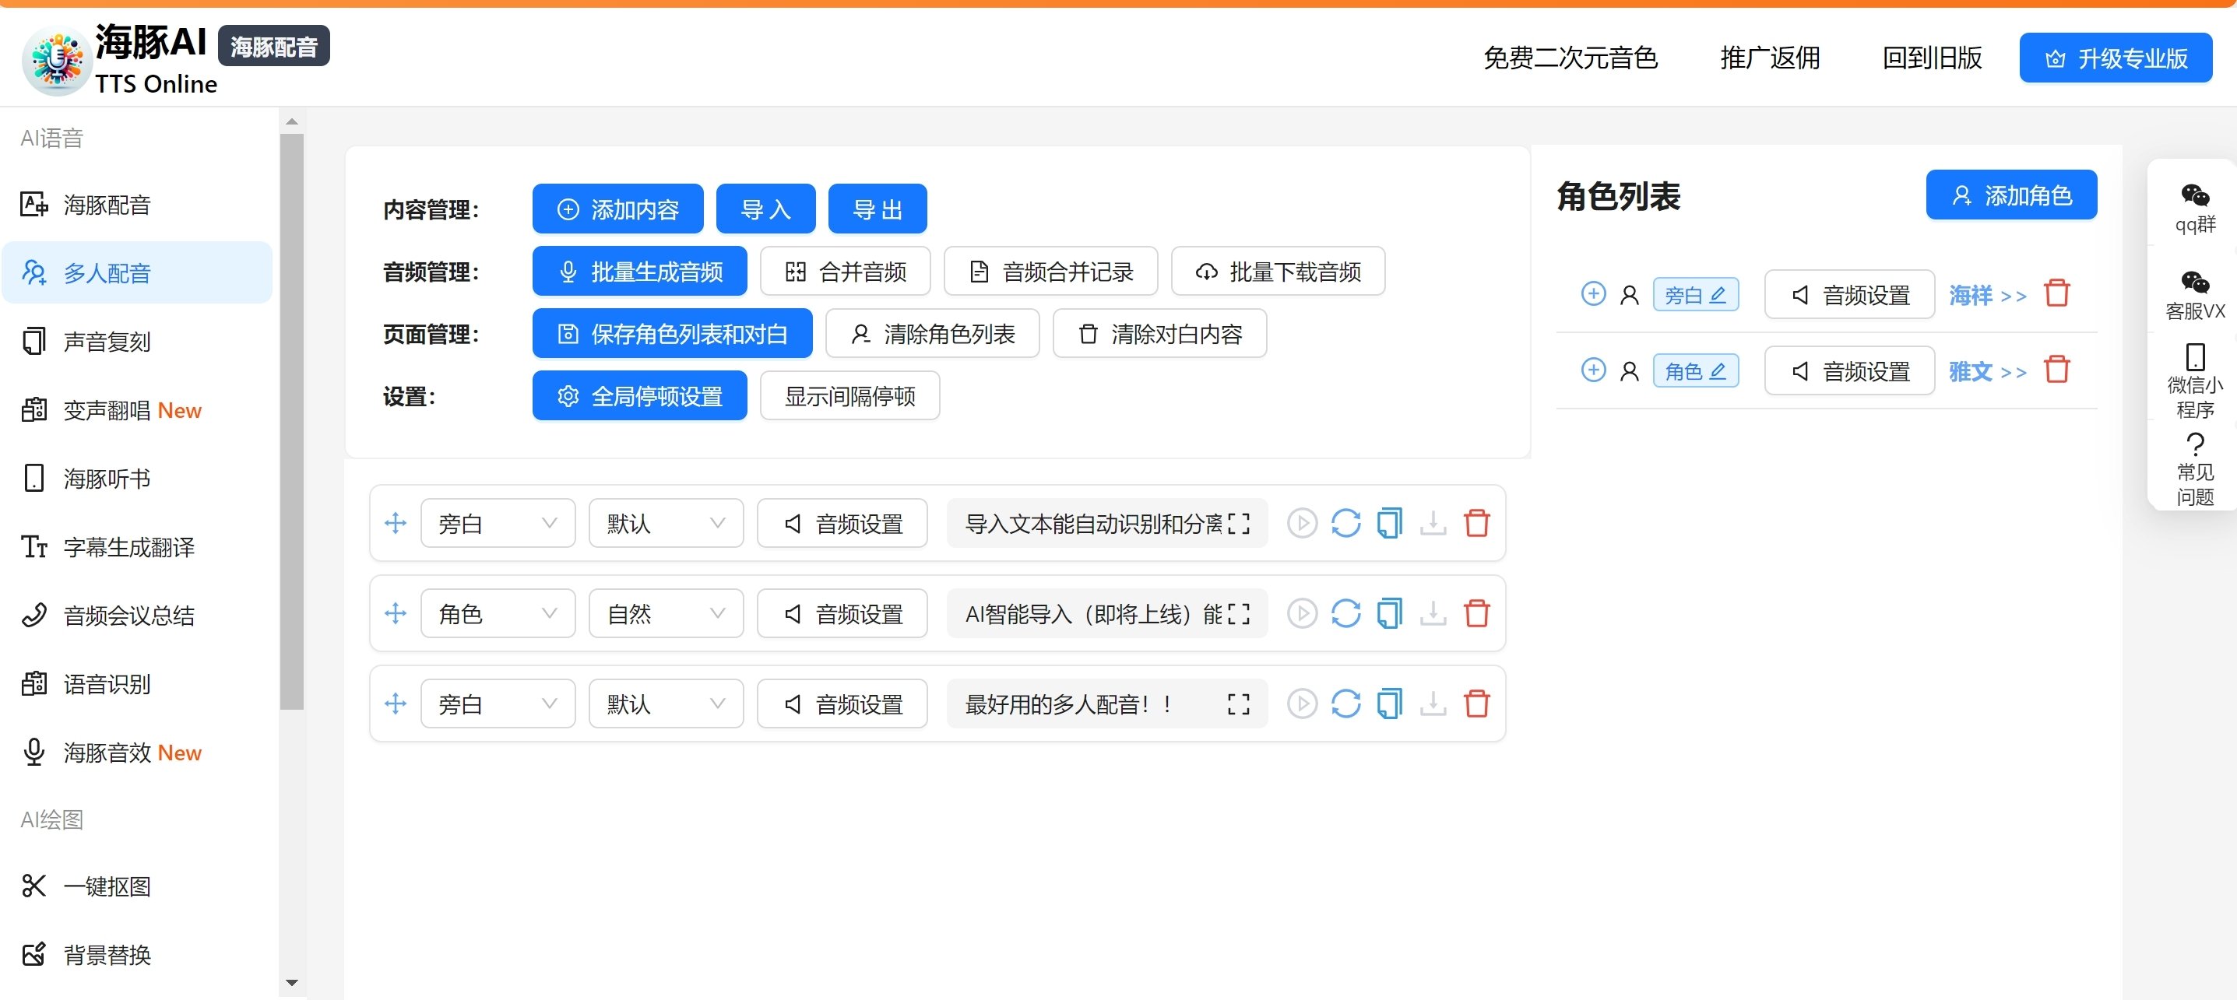
Task: Delete the second dialogue row
Action: pyautogui.click(x=1477, y=614)
